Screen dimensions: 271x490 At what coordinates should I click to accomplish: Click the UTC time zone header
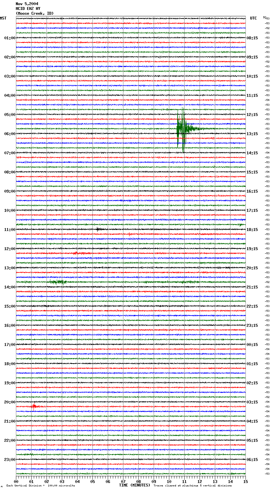(253, 18)
